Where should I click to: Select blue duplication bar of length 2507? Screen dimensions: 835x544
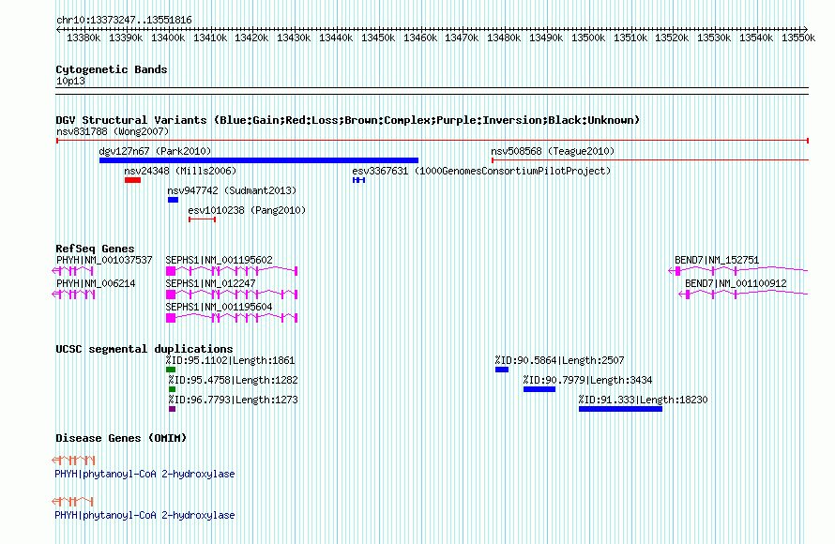point(502,370)
